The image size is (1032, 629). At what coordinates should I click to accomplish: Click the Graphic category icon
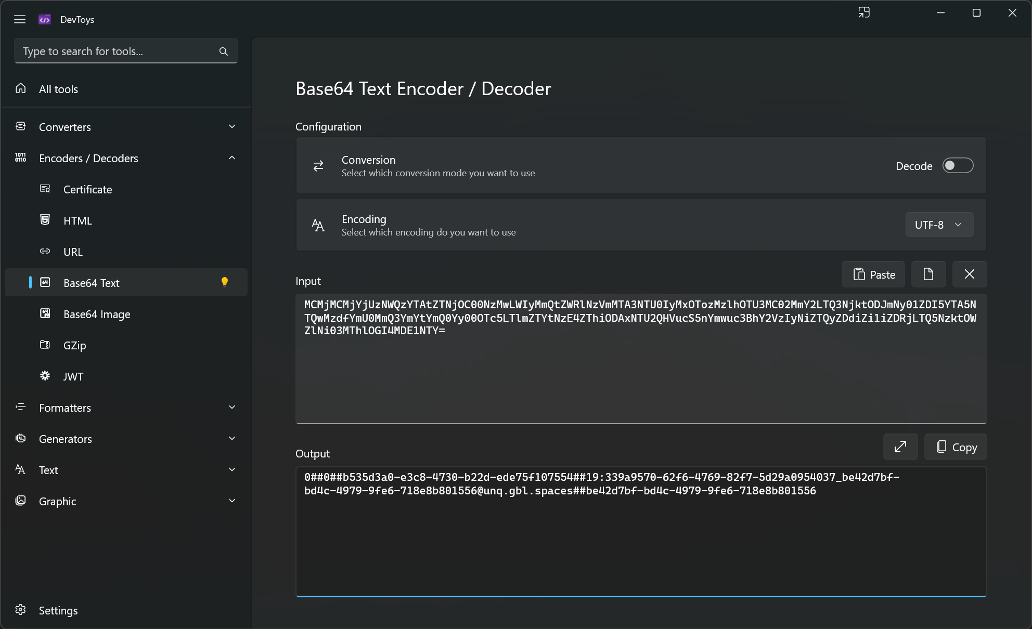point(21,501)
